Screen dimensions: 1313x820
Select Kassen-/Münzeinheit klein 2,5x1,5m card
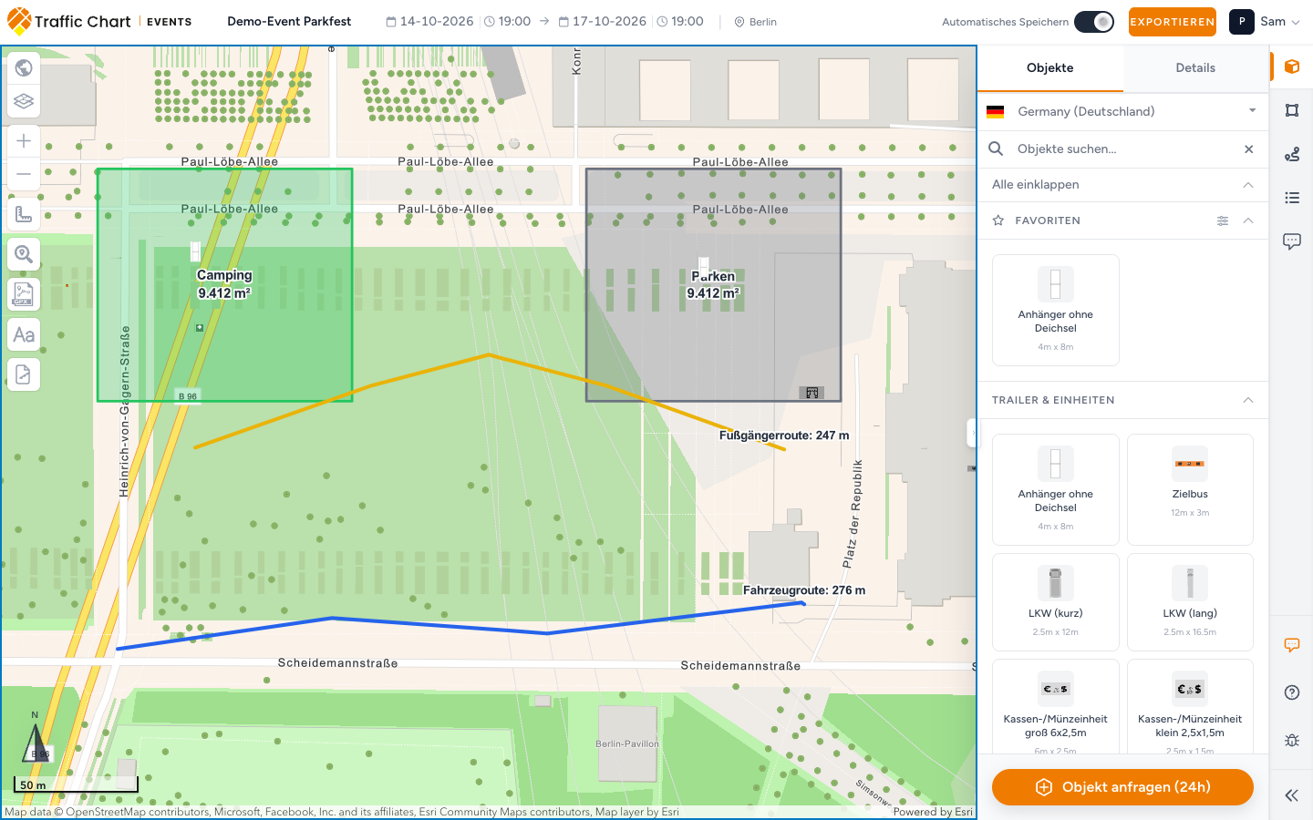[1190, 707]
